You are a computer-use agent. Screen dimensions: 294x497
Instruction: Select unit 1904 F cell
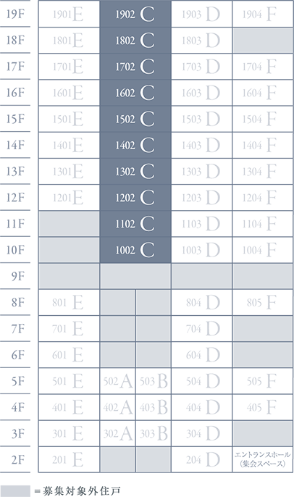263,14
